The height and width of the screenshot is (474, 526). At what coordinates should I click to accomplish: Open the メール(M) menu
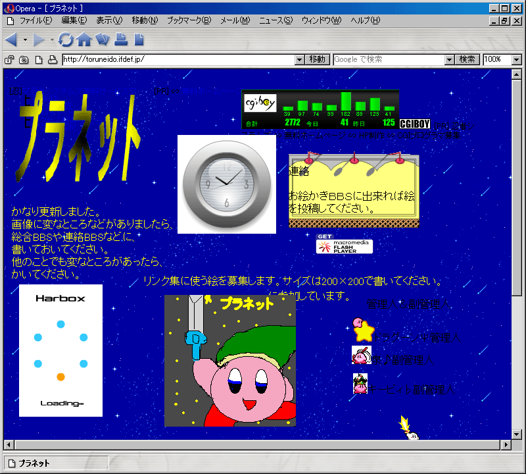(x=235, y=21)
